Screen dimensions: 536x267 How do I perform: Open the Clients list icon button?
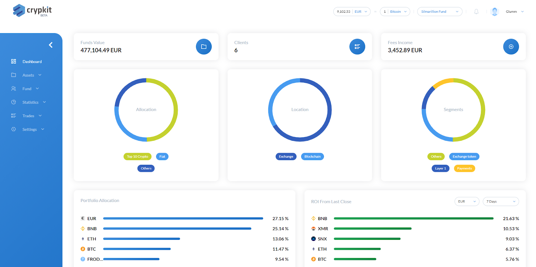(x=357, y=47)
